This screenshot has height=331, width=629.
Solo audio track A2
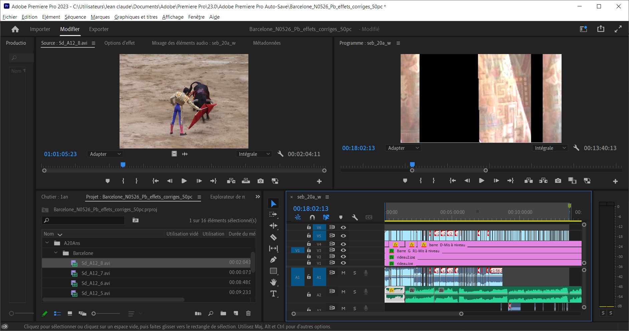pos(355,292)
